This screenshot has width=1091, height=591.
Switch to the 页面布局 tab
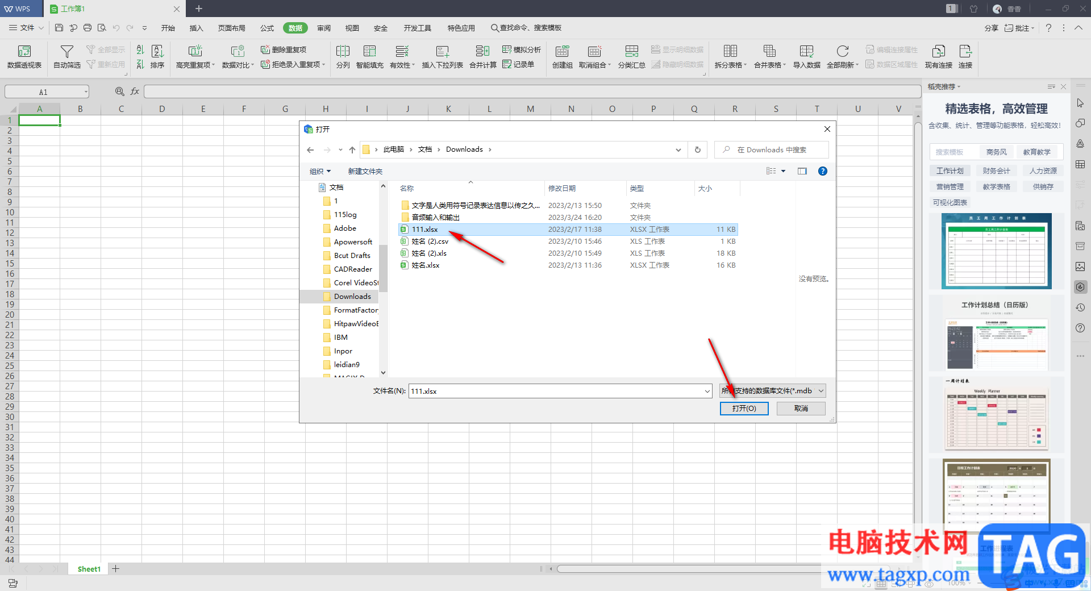point(232,28)
